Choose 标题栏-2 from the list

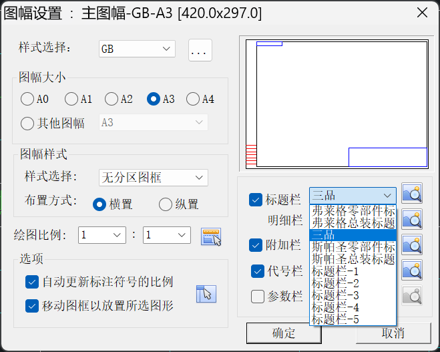[x=353, y=283]
